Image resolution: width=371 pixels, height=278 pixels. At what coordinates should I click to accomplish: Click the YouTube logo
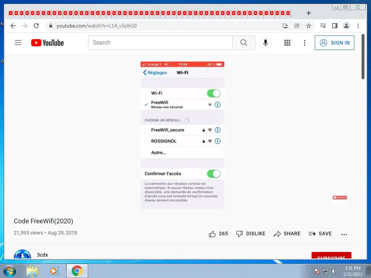click(47, 43)
